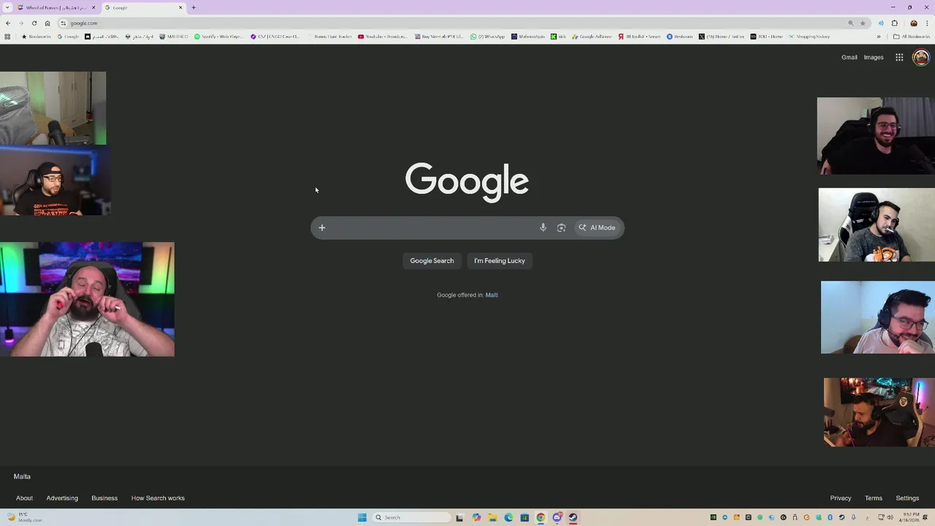935x526 pixels.
Task: Open Chrome three-dot menu
Action: click(927, 23)
